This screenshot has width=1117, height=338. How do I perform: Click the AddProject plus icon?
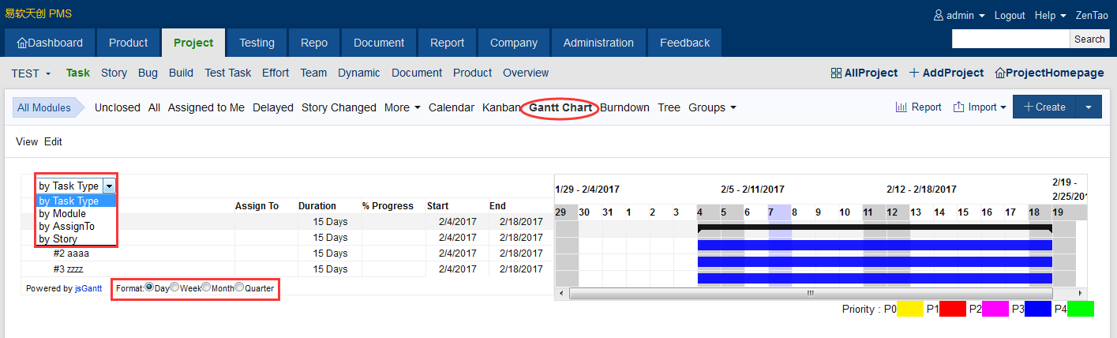click(x=914, y=73)
